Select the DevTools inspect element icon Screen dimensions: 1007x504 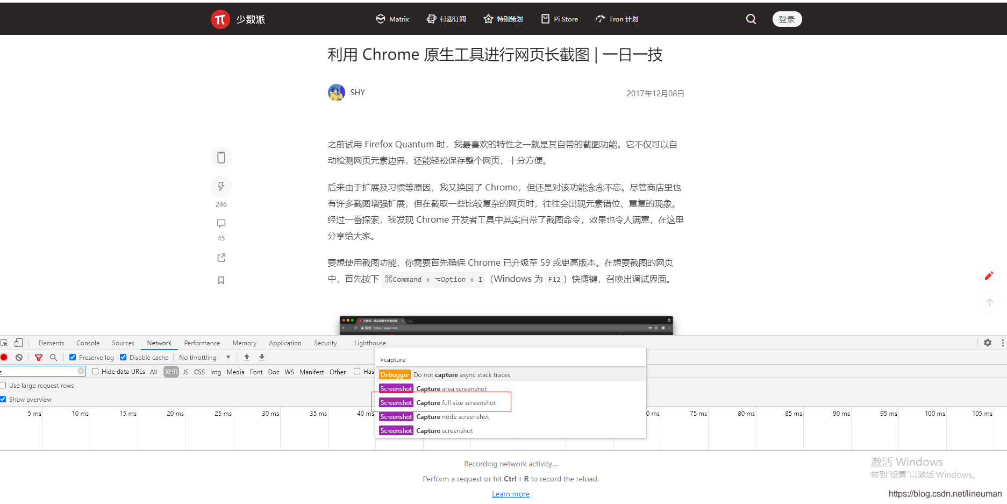click(x=4, y=343)
